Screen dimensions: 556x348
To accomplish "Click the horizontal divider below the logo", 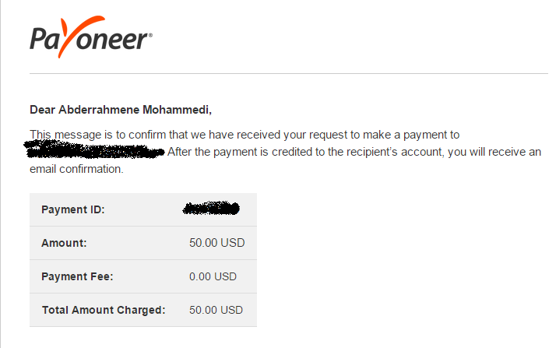I will pos(289,74).
